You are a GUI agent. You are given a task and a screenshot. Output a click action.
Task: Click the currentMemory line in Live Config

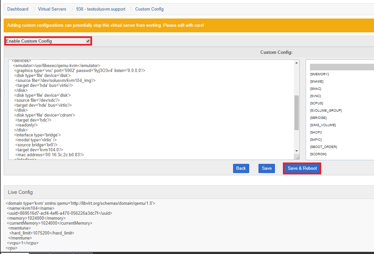[x=50, y=223]
